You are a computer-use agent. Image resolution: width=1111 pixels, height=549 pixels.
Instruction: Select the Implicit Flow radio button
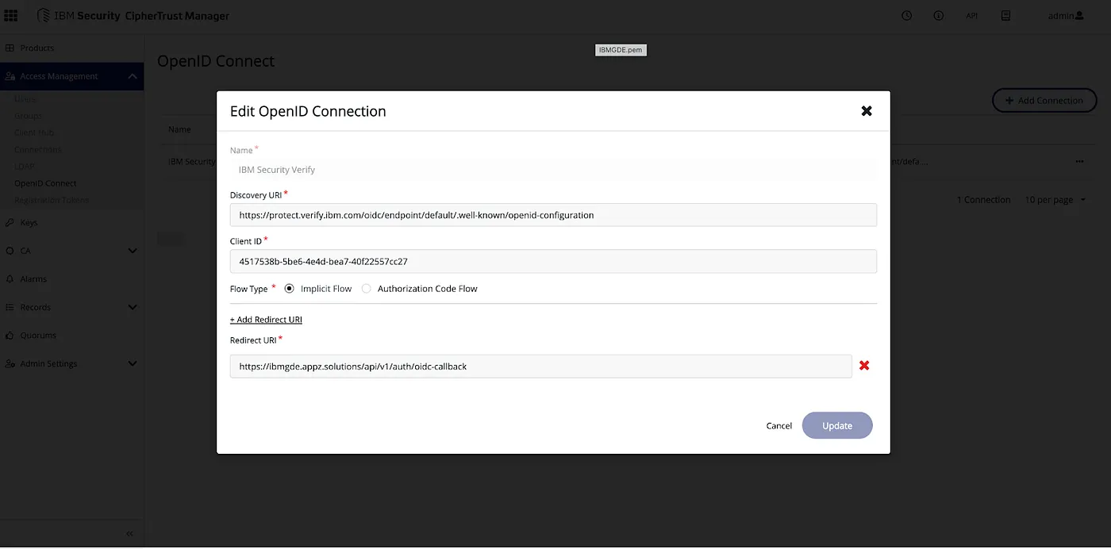[289, 289]
